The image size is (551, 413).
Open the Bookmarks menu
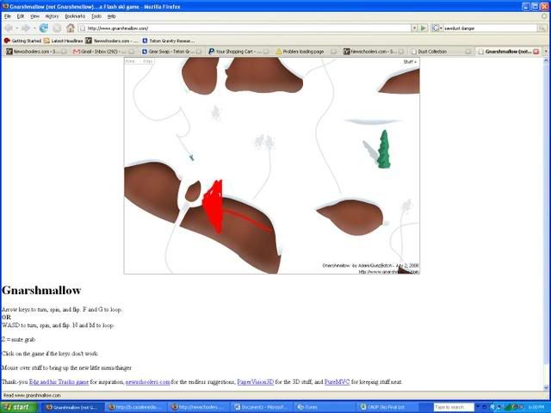pos(75,15)
